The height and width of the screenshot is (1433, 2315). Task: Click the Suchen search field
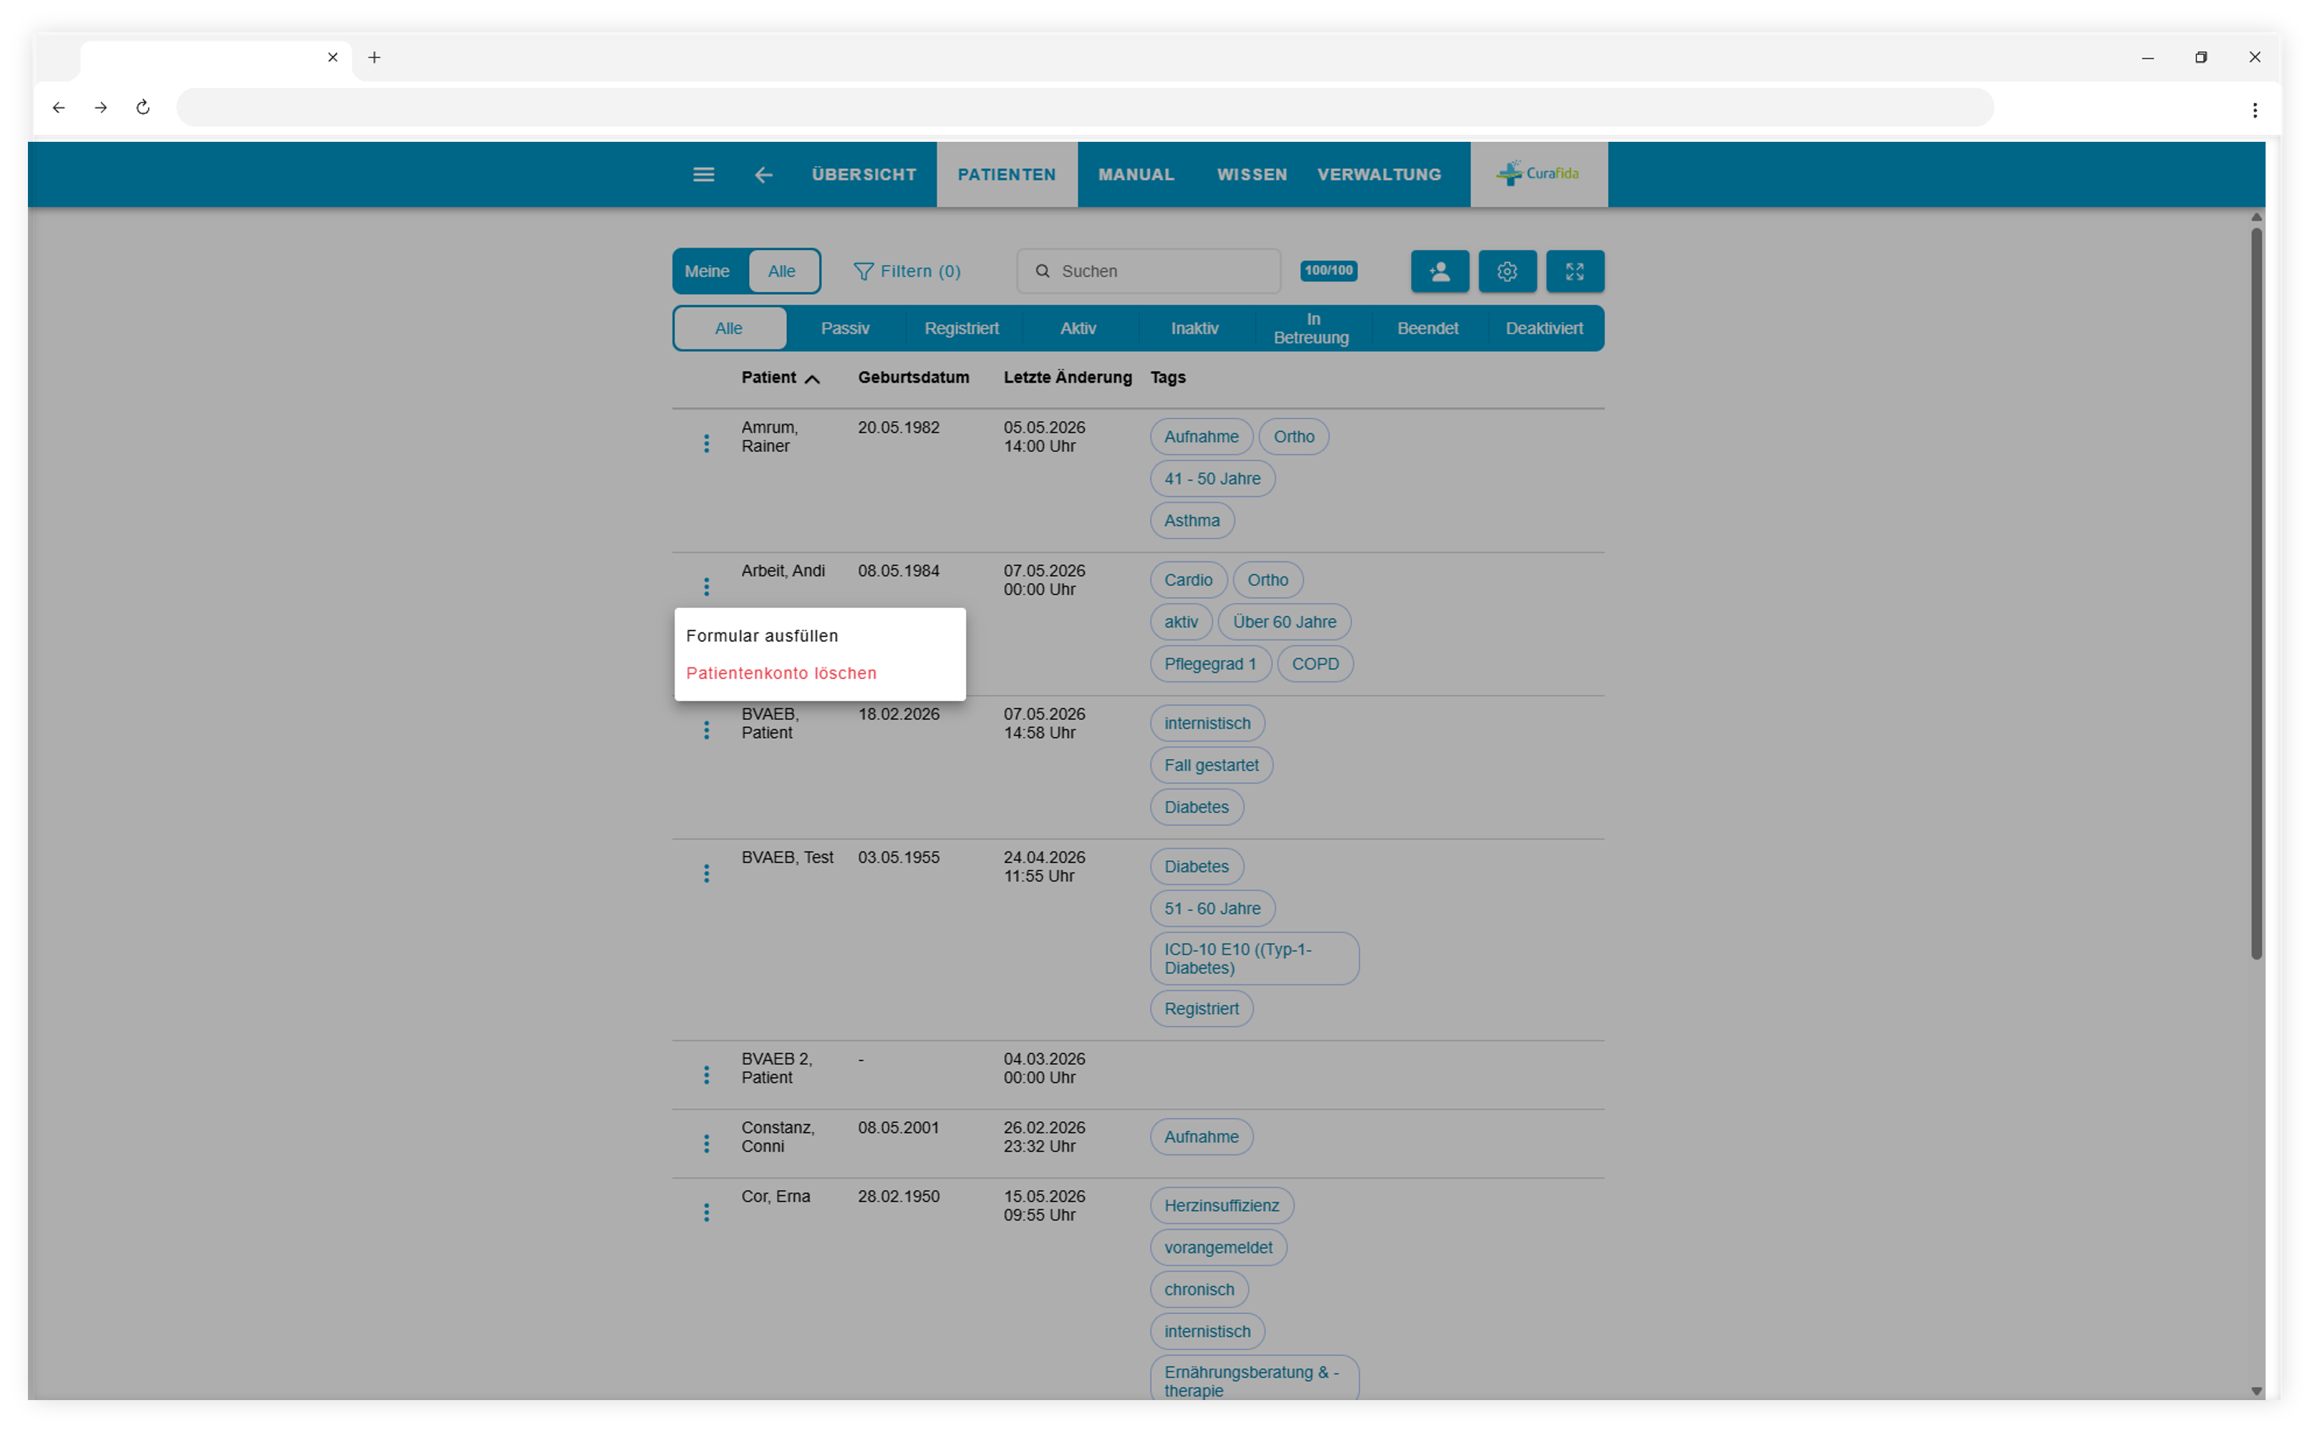(x=1149, y=271)
